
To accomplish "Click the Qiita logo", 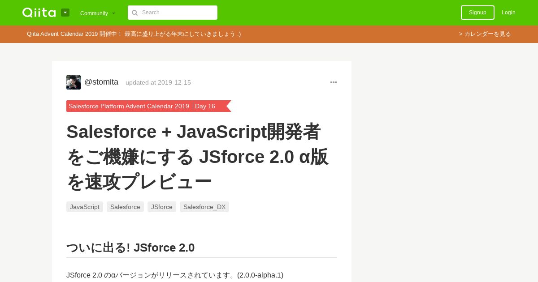I will (39, 13).
